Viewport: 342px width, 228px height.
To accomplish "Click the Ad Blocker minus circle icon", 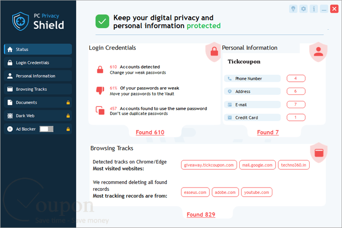I will click(x=10, y=129).
